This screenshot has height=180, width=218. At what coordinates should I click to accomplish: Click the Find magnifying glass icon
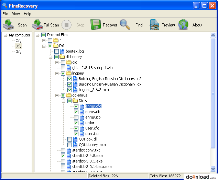click(125, 24)
